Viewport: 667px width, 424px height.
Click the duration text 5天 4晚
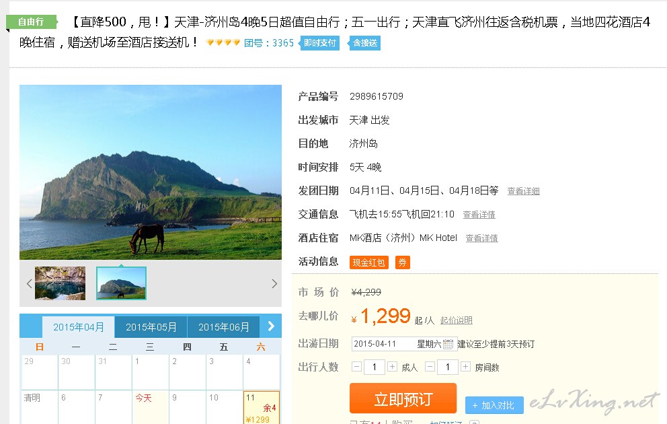[x=365, y=168]
